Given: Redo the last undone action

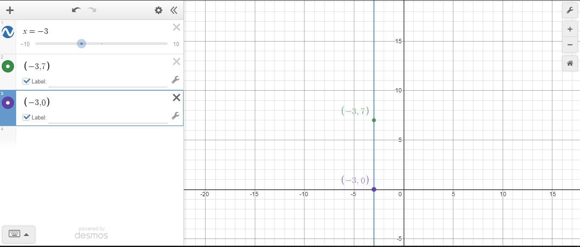Looking at the screenshot, I should tap(92, 10).
